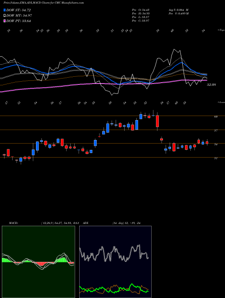Screen dimensions: 225x298
Task: Open the green MACD histogram panel
Action: 38,262
